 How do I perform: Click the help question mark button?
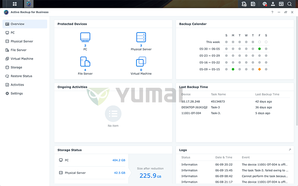272,12
